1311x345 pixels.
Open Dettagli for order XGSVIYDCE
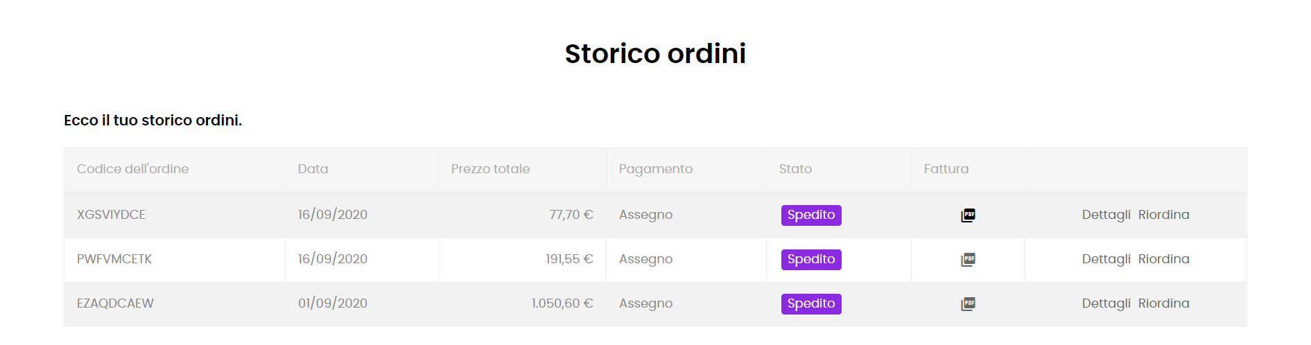[x=1106, y=215]
